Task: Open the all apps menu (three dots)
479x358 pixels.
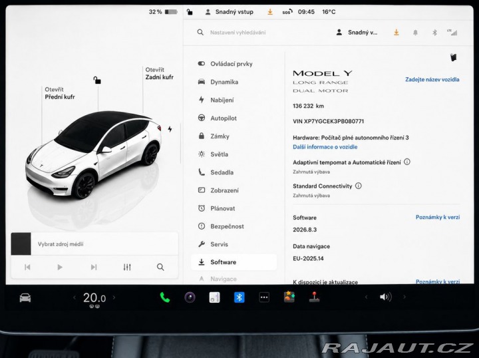Action: coord(264,297)
